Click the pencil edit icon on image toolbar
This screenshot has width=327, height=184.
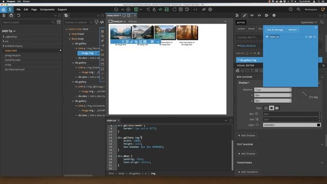(132, 42)
